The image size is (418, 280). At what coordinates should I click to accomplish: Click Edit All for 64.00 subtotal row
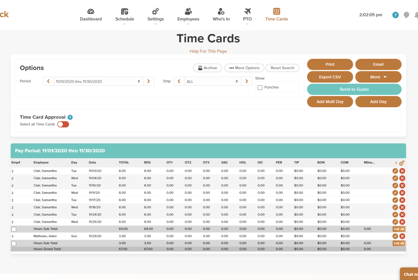point(399,229)
